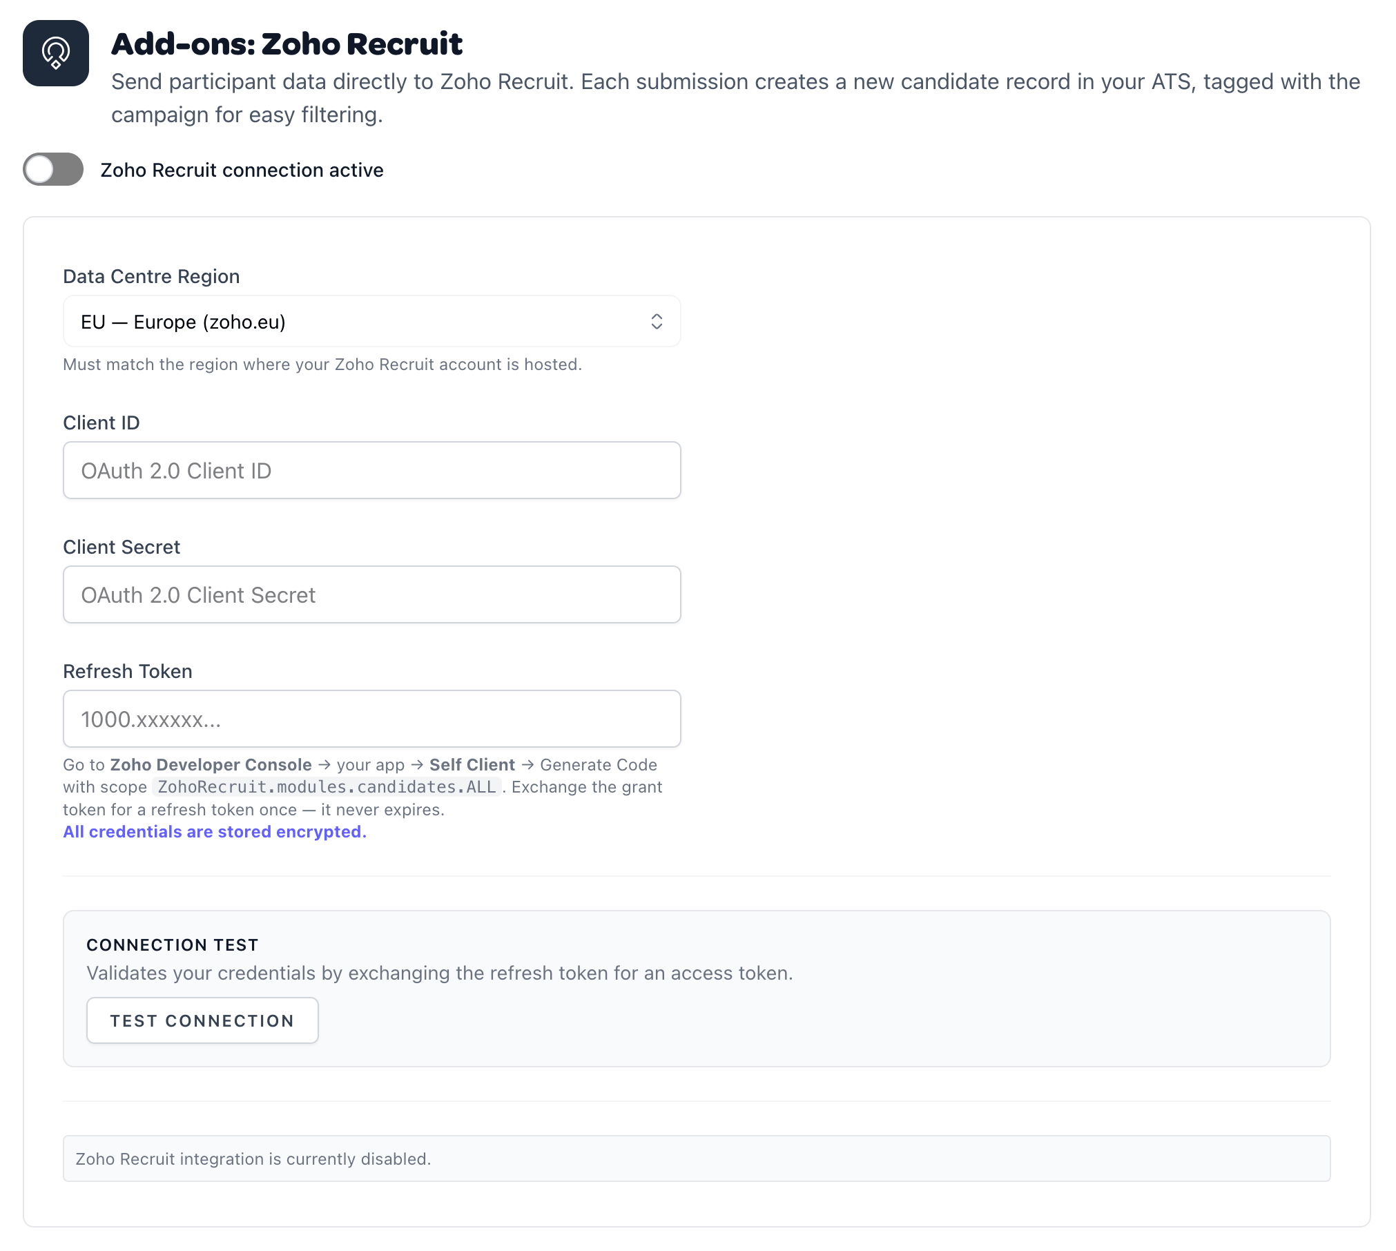The image size is (1396, 1251).
Task: Click the Client Secret field label
Action: [x=122, y=547]
